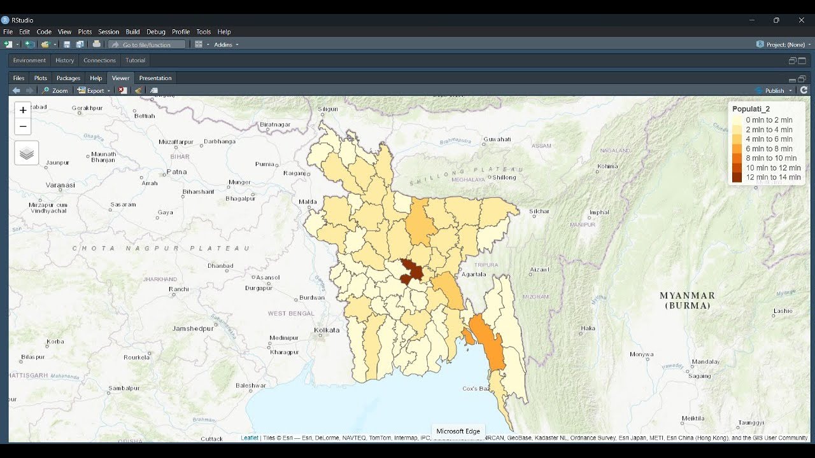Image resolution: width=815 pixels, height=458 pixels.
Task: Open the map layers control
Action: tap(27, 153)
